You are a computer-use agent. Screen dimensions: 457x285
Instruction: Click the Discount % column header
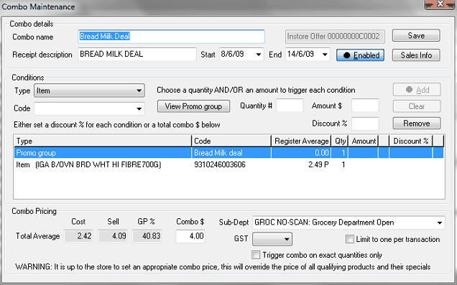coord(411,141)
